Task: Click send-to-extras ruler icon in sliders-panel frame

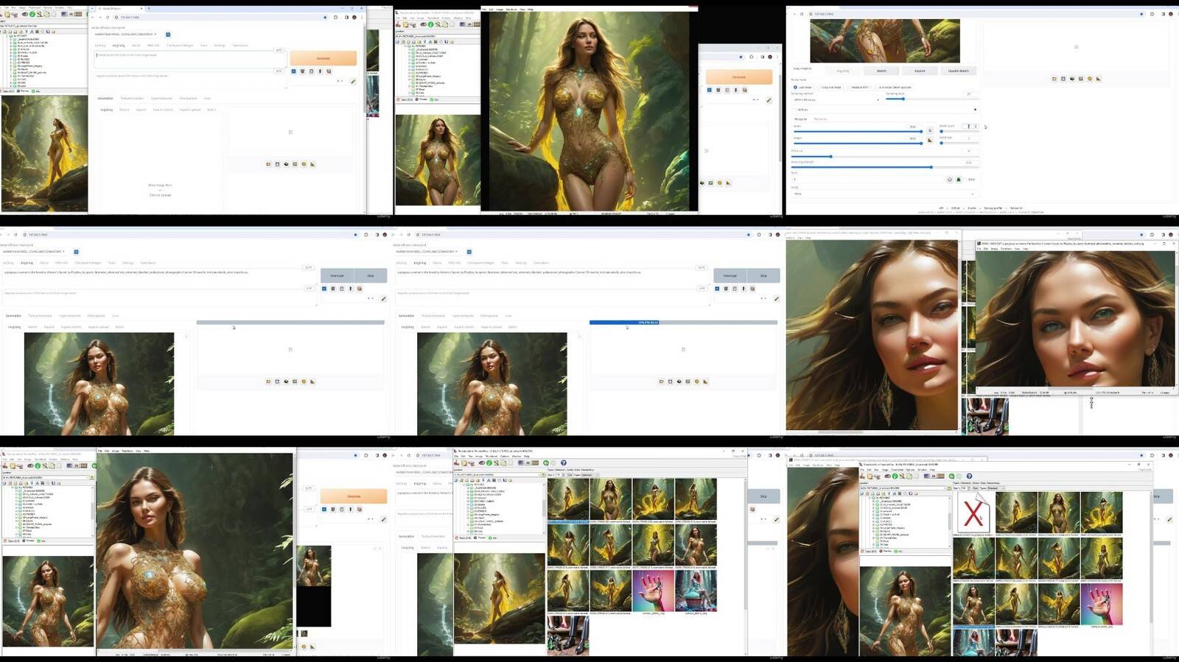Action: click(1098, 79)
